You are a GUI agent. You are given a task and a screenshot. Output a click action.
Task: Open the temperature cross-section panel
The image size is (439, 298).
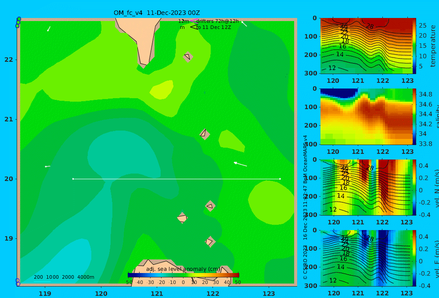tap(366, 46)
